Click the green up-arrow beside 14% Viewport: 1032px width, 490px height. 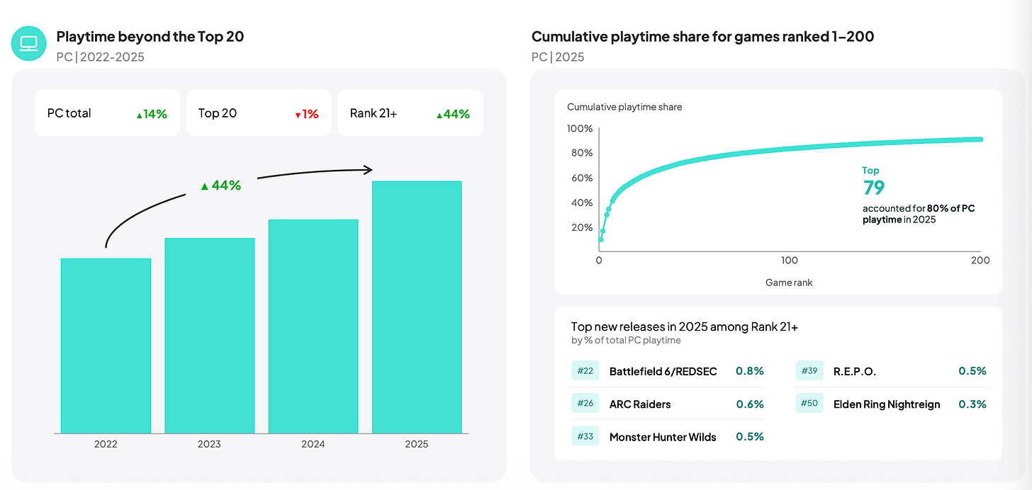point(140,114)
